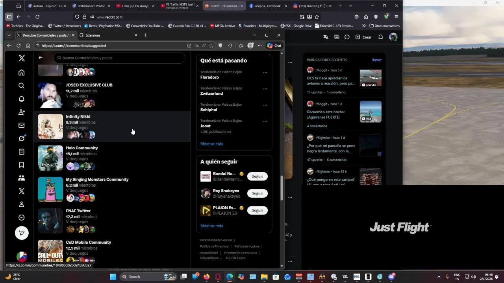Viewport: 504px width, 283px height.
Task: Open Grok icon in X sidebar
Action: click(22, 138)
